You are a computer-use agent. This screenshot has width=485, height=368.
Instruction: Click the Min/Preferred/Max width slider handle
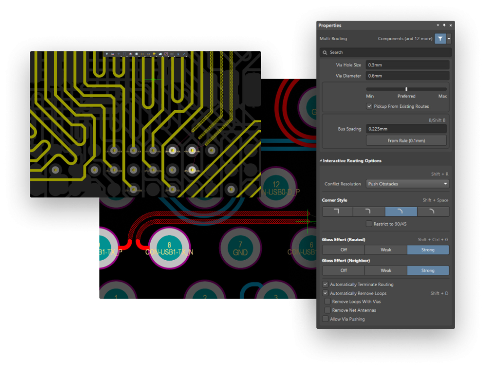[x=406, y=89]
